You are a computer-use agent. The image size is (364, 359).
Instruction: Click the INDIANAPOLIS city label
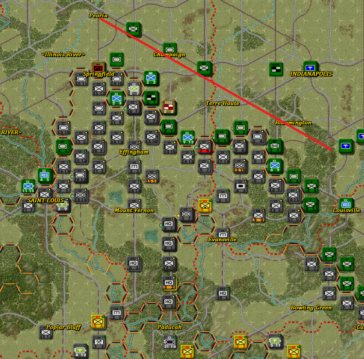click(311, 74)
